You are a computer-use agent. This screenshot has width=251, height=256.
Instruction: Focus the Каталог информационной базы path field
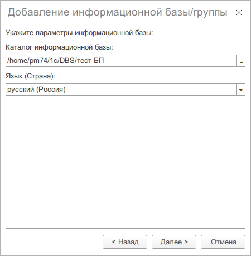point(121,61)
